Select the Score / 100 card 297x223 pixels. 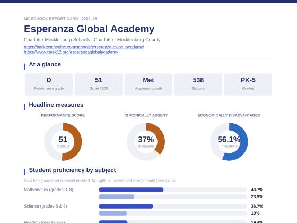[x=99, y=84]
